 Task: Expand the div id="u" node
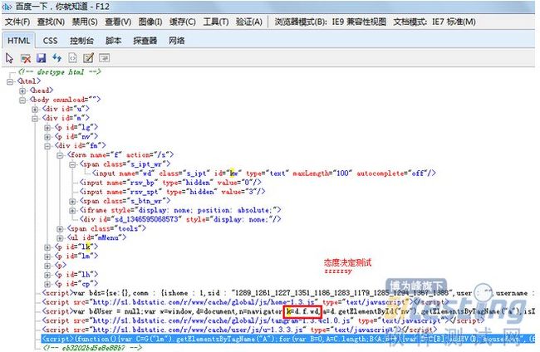point(35,110)
